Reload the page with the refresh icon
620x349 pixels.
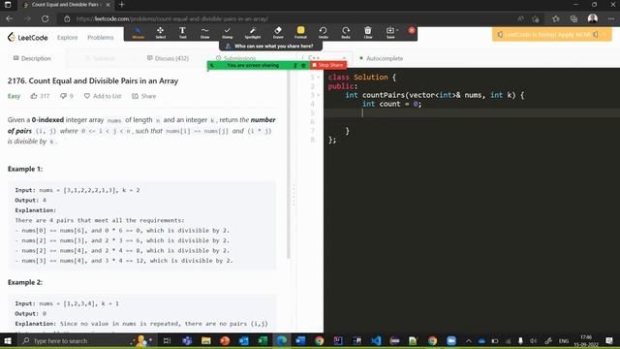point(46,18)
